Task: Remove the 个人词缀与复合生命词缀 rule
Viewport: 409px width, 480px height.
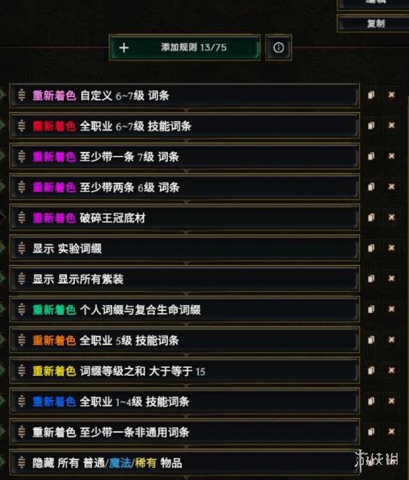Action: tap(391, 309)
